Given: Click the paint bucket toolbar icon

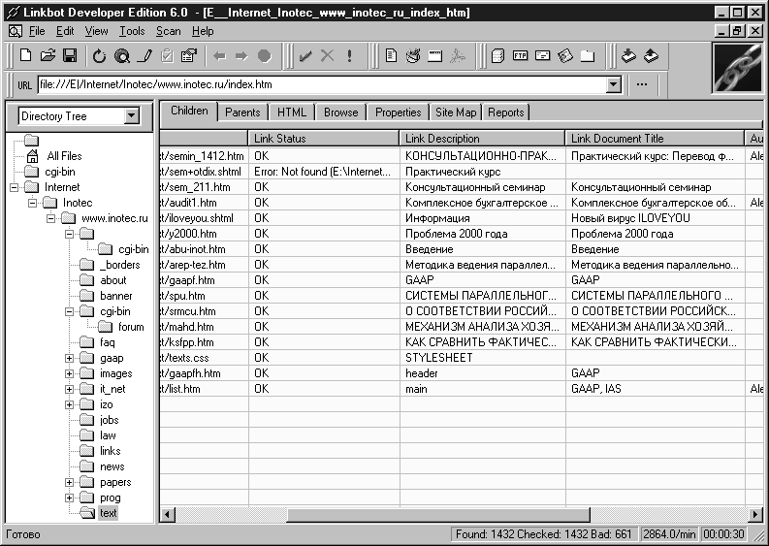Looking at the screenshot, I should pos(413,56).
